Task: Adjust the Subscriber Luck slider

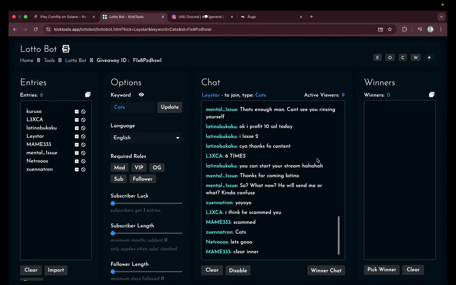Action: coord(146,203)
